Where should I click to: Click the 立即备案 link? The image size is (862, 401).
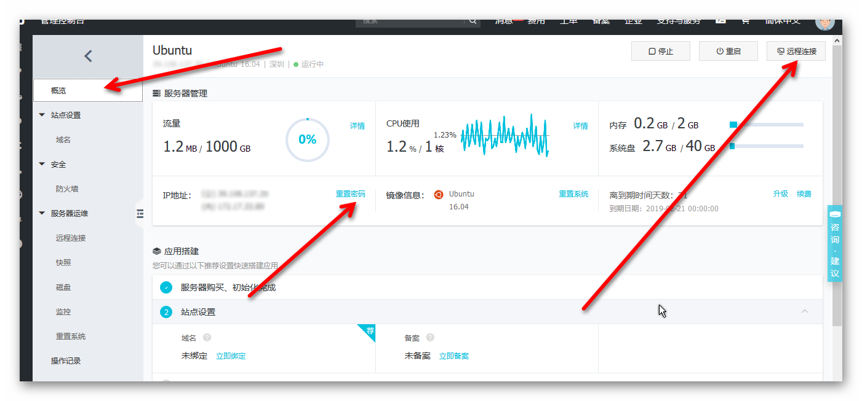pyautogui.click(x=454, y=356)
